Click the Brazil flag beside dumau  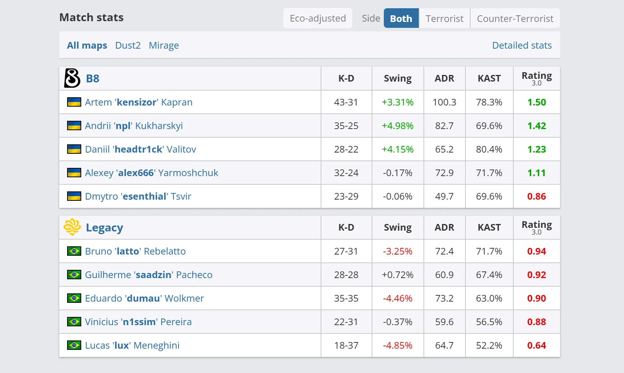click(74, 298)
